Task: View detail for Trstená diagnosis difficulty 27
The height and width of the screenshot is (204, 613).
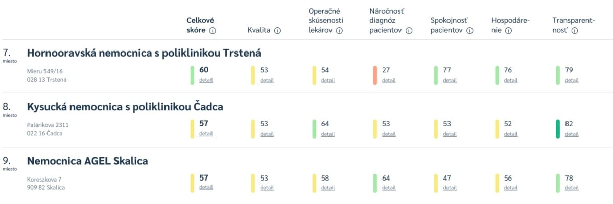Action: (389, 80)
